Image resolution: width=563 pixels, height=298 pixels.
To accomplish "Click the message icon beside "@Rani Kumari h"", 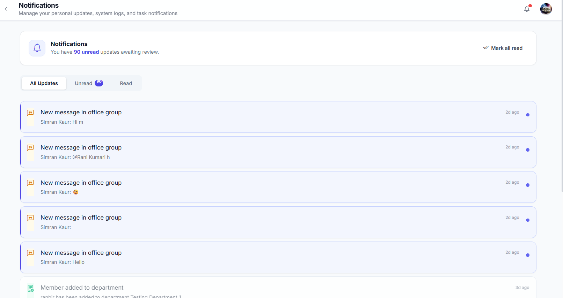I will (30, 148).
